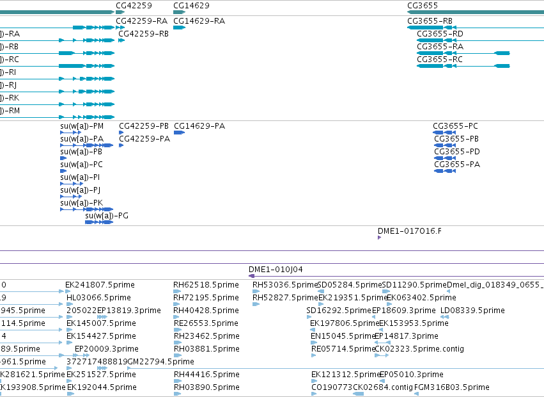Viewport: 544px width, 397px height.
Task: Click the su(w[a])-PA protein feature
Action: coord(87,145)
